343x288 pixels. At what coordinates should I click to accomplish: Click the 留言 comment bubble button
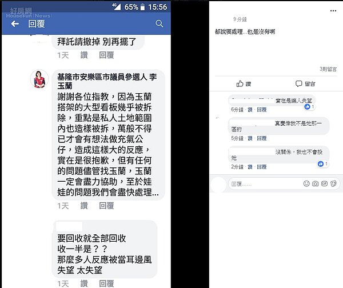pos(305,83)
